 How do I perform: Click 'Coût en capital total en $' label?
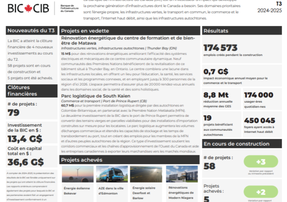[25, 151]
